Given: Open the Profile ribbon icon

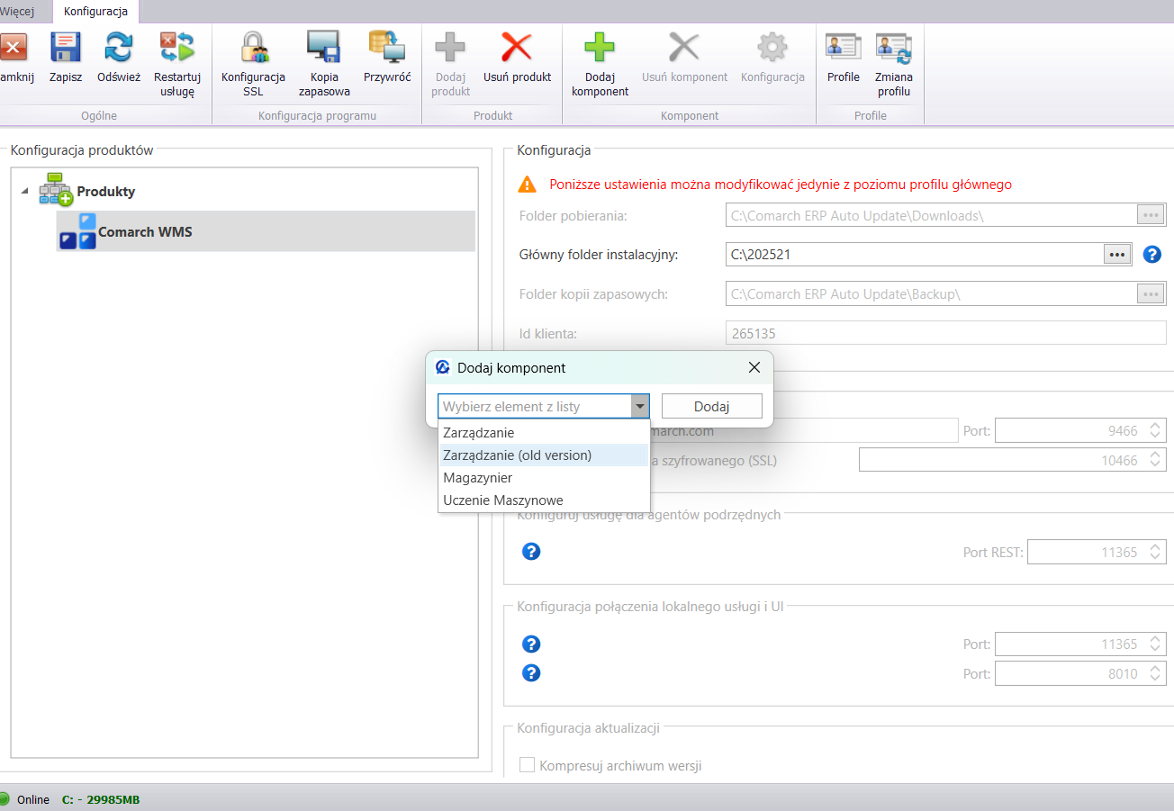Looking at the screenshot, I should pyautogui.click(x=844, y=48).
